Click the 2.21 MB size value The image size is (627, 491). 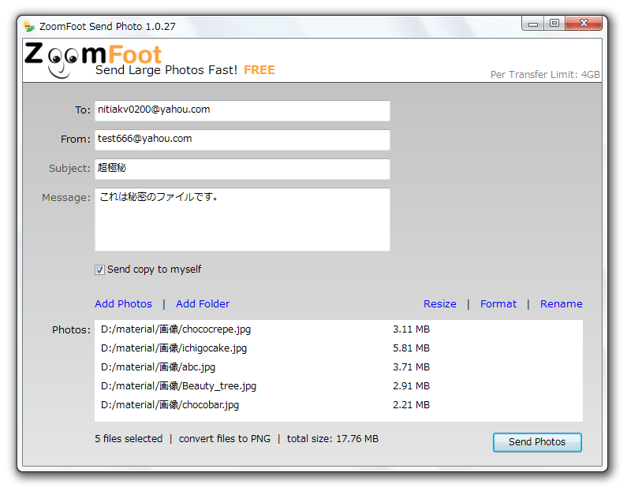(x=411, y=405)
